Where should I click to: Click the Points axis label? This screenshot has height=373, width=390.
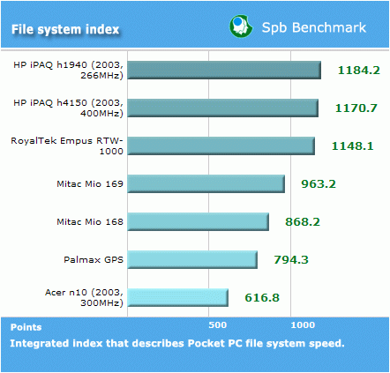[26, 327]
